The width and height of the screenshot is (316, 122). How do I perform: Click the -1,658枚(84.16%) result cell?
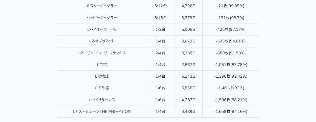pos(231,111)
